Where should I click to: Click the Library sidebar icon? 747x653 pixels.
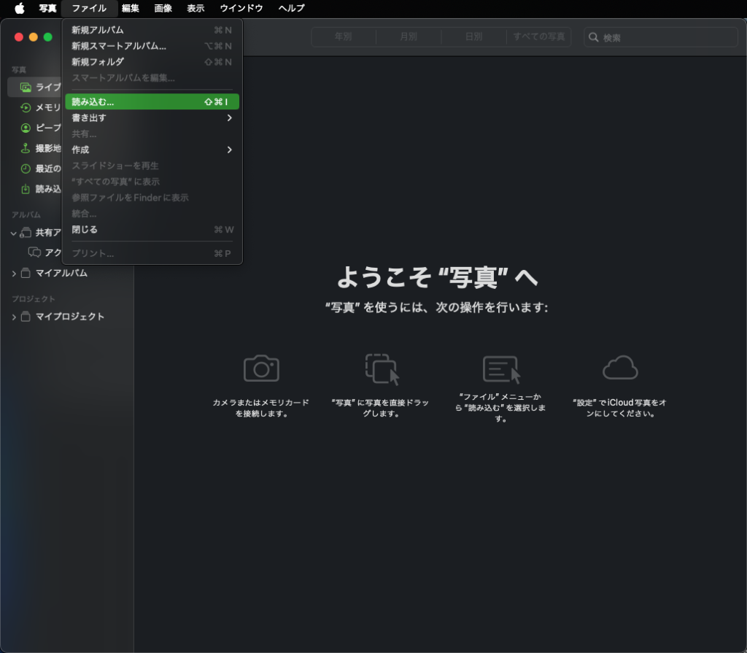[26, 88]
